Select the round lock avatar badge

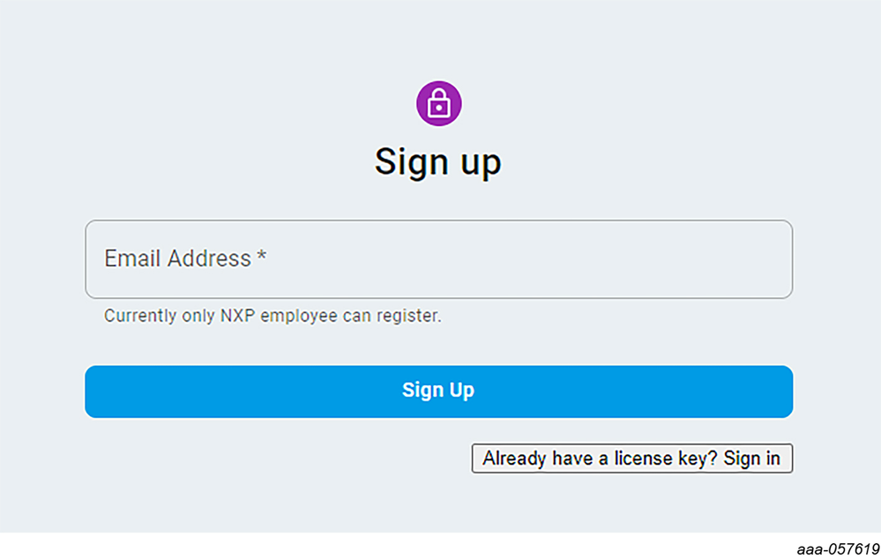pyautogui.click(x=438, y=104)
